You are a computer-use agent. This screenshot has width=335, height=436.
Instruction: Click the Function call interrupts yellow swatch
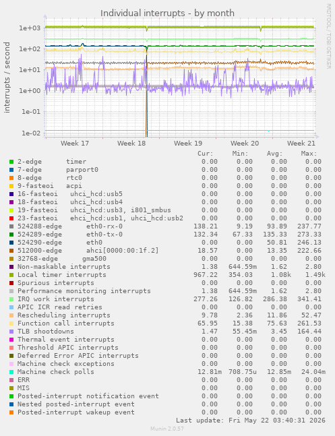point(11,323)
